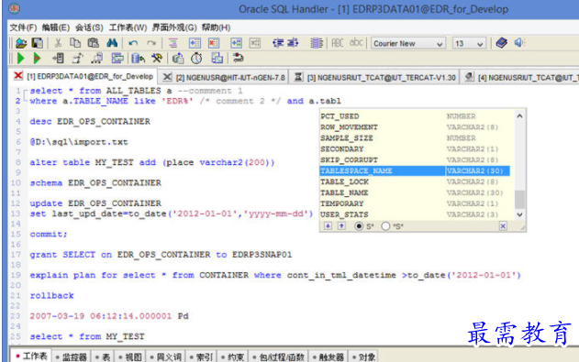
Task: Select the 约束 bottom tab
Action: [x=233, y=357]
